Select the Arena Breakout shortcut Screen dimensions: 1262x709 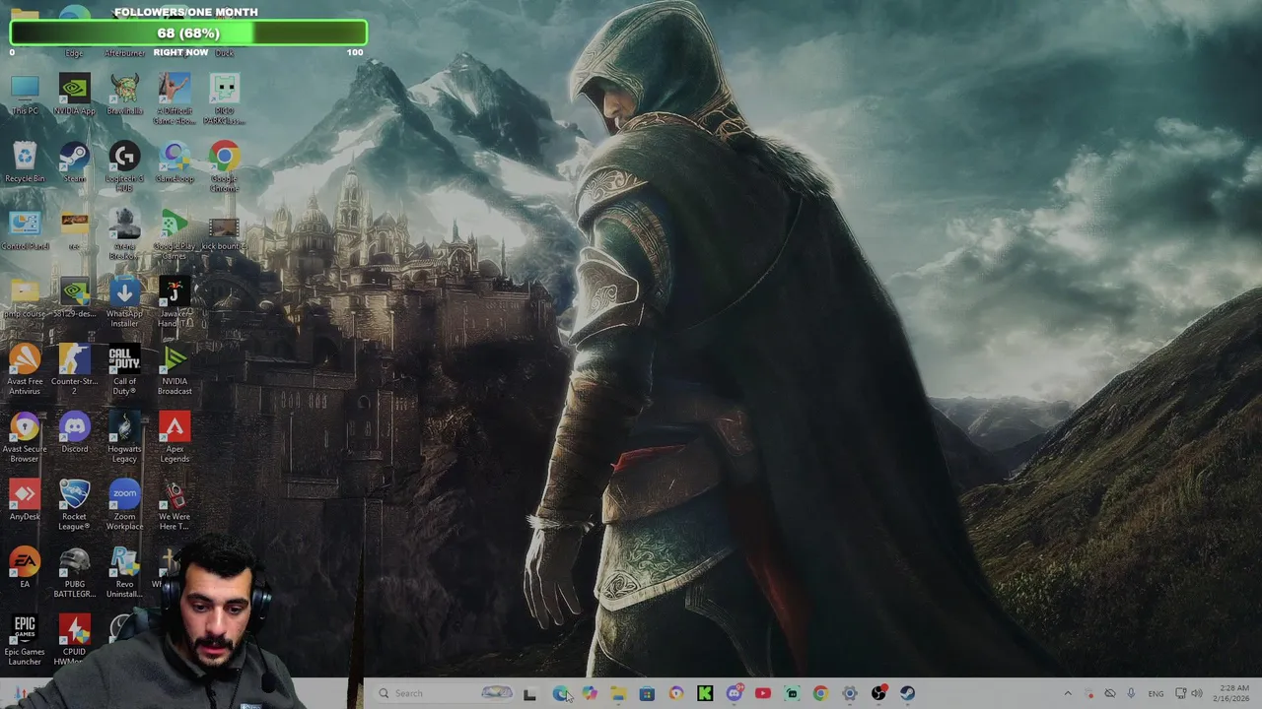tap(124, 234)
